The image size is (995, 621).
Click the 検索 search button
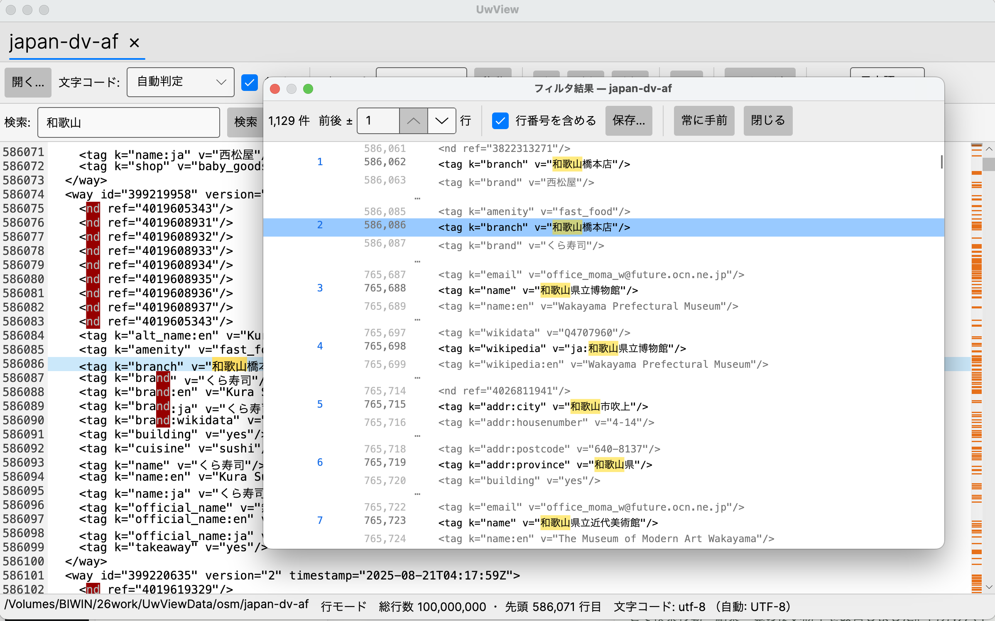(245, 122)
